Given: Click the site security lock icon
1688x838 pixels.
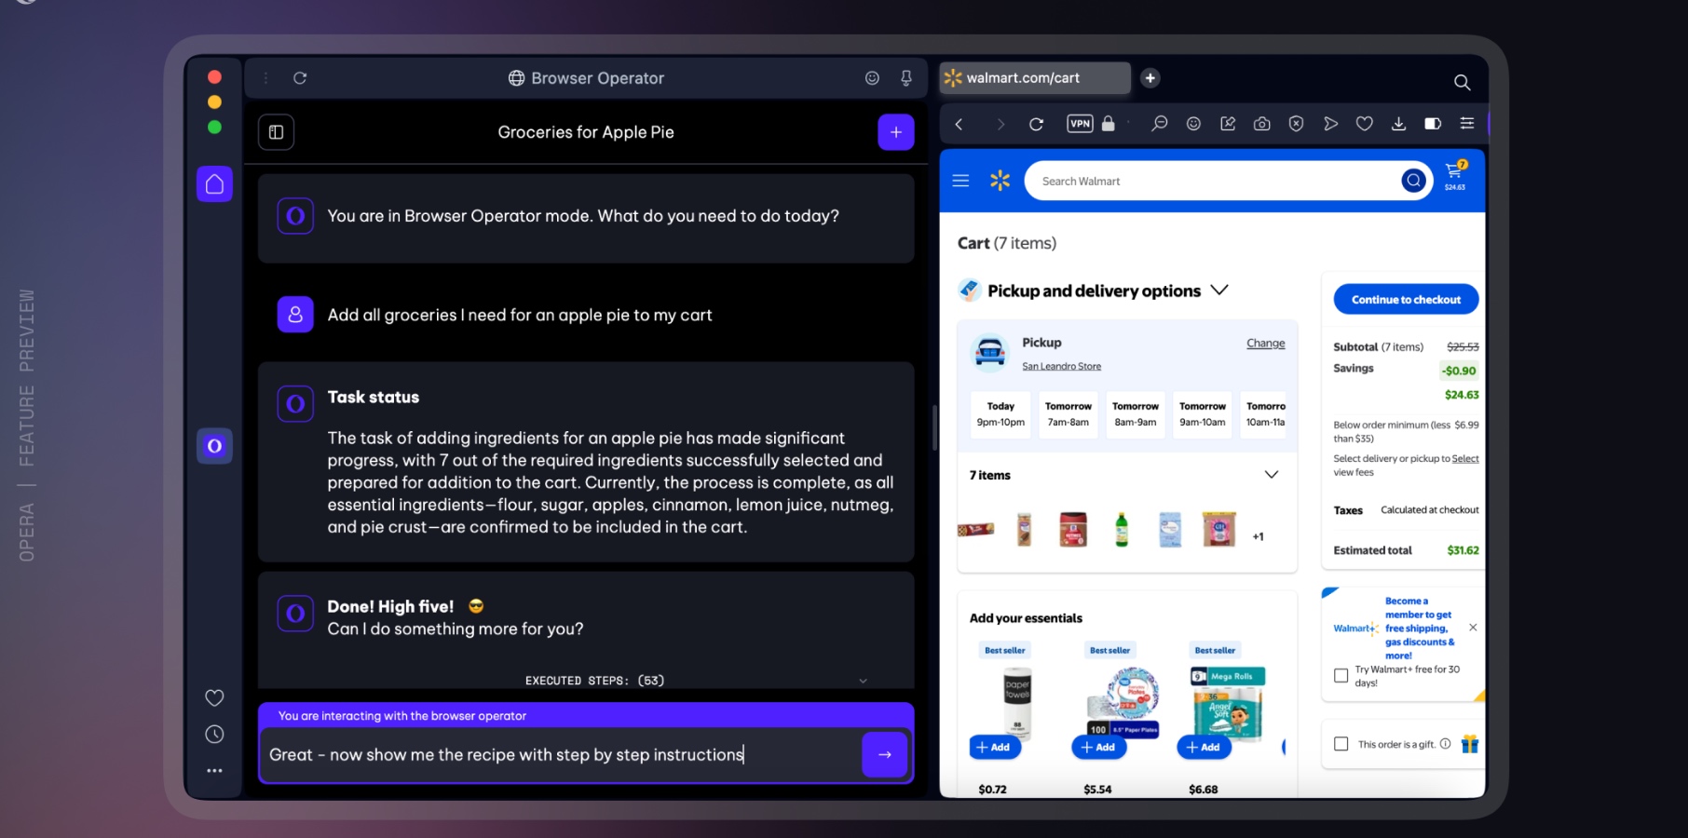Looking at the screenshot, I should click(1109, 124).
